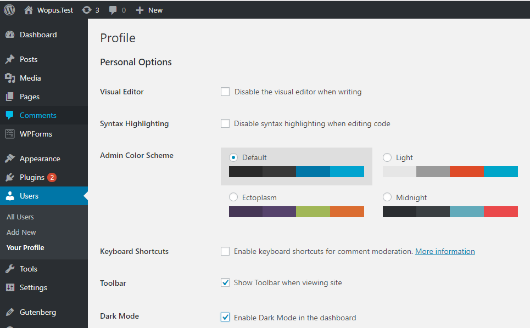Viewport: 530px width, 328px height.
Task: Uncheck Enable Dark Mode in the dashboard
Action: tap(225, 317)
